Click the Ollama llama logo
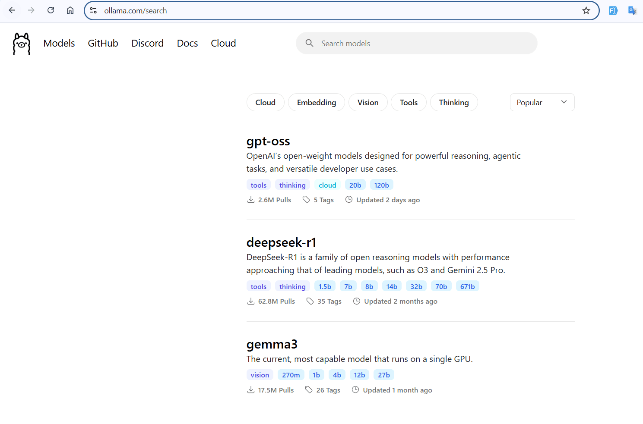The width and height of the screenshot is (643, 424). coord(22,44)
